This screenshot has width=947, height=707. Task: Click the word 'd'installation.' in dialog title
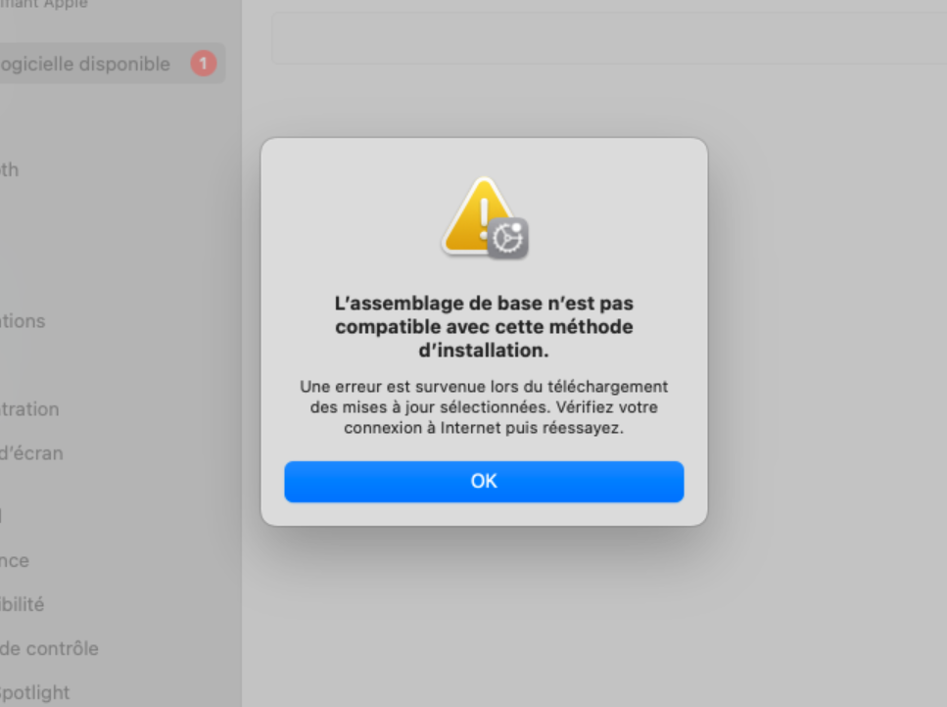[484, 351]
